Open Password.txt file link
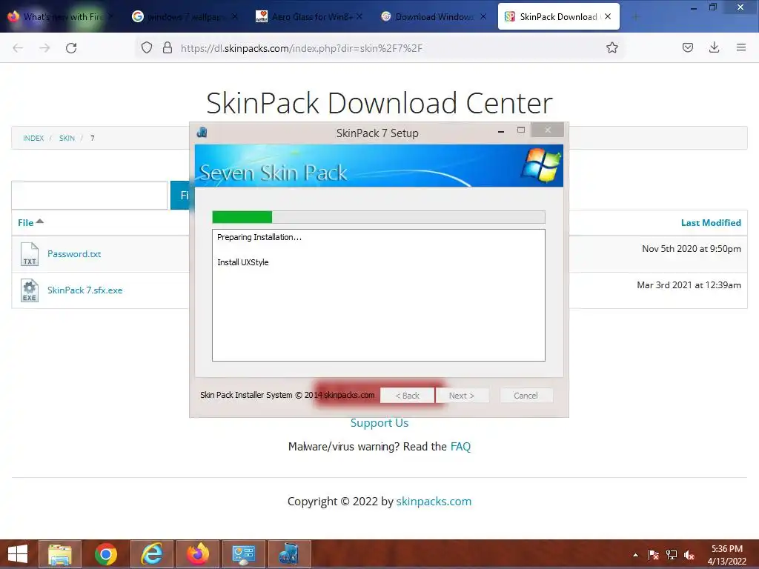The height and width of the screenshot is (569, 759). pos(74,254)
